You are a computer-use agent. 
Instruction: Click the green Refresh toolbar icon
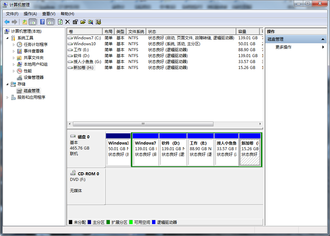click(x=60, y=22)
